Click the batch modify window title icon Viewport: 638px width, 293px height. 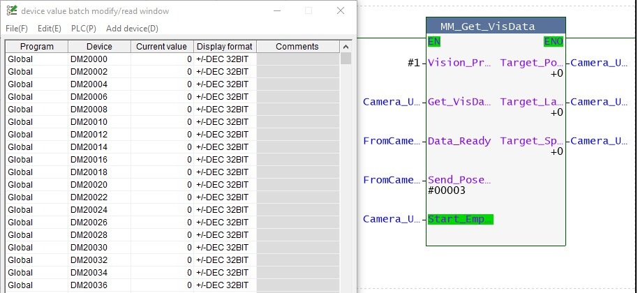click(x=12, y=11)
